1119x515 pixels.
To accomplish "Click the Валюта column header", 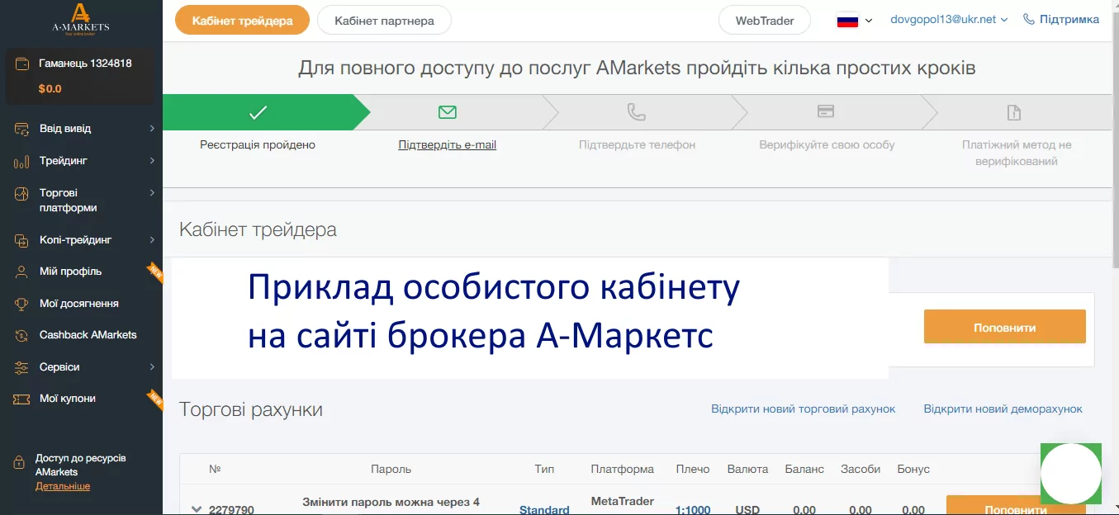I will [x=747, y=469].
